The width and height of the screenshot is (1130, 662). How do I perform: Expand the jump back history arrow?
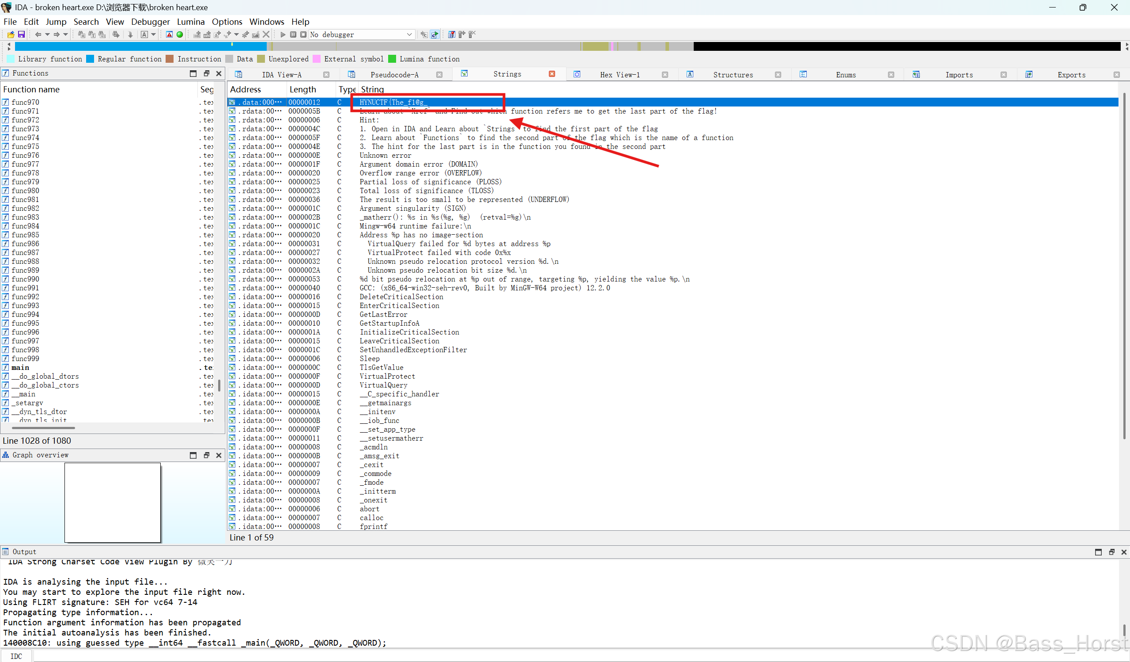coord(47,34)
